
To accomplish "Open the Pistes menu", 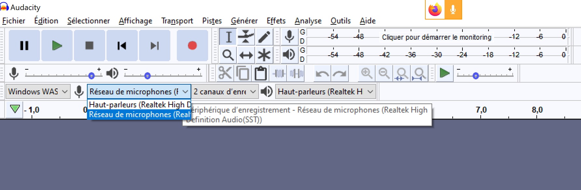I will [x=212, y=21].
